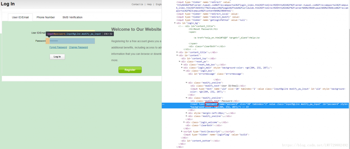Collapse the div class="login_main" node

182,68
